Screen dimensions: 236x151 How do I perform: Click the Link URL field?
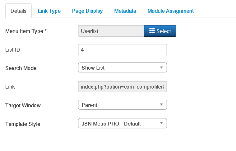(x=123, y=87)
